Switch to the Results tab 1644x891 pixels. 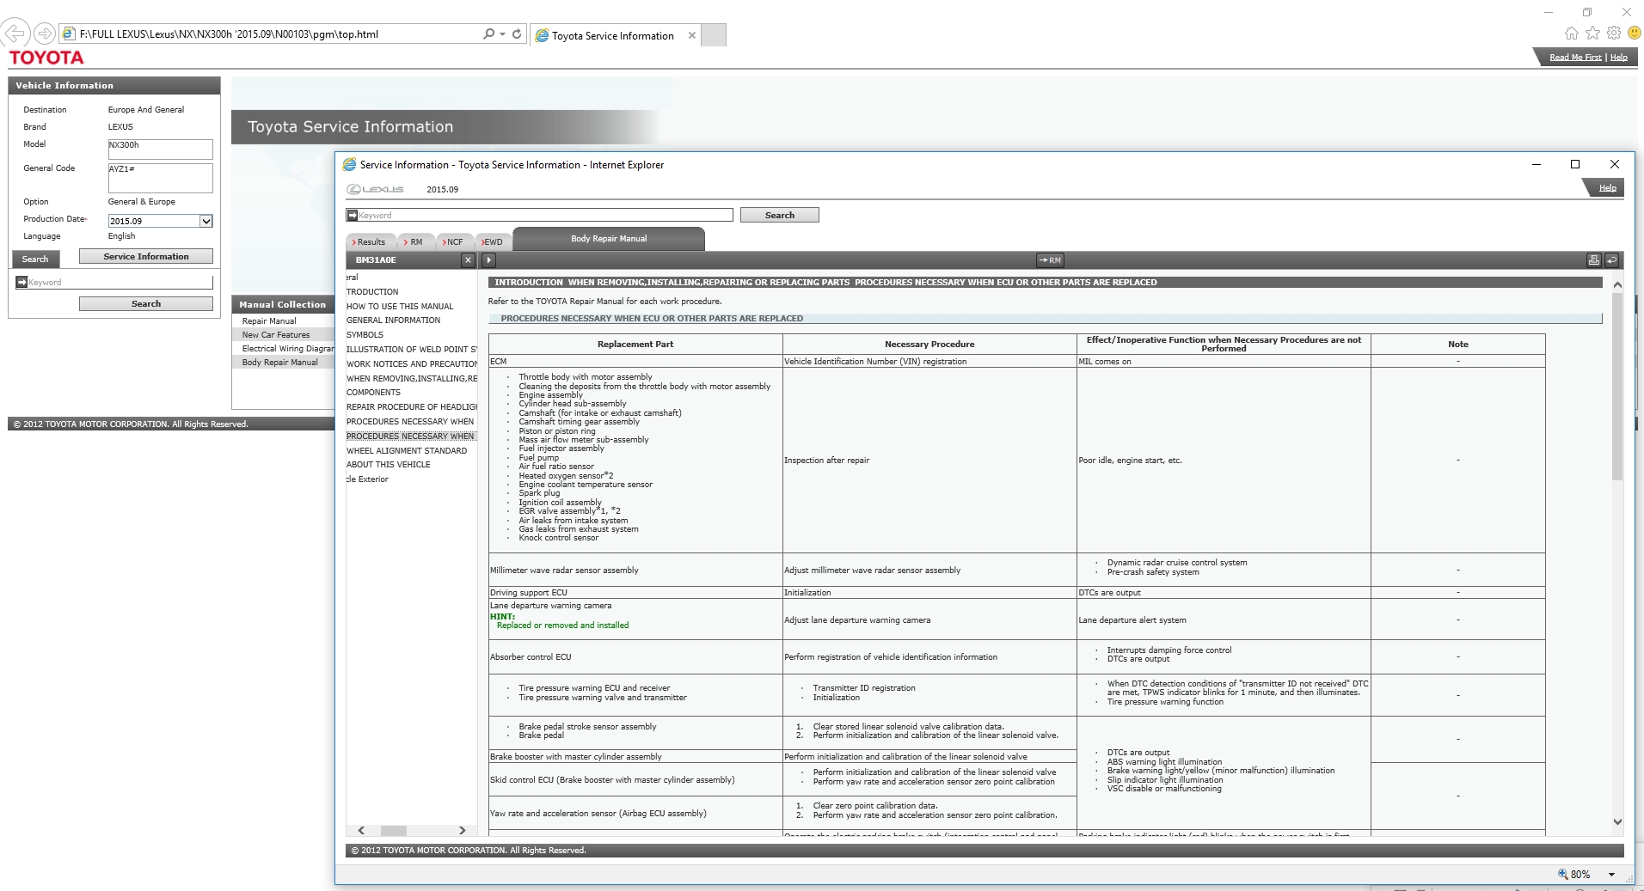point(371,242)
